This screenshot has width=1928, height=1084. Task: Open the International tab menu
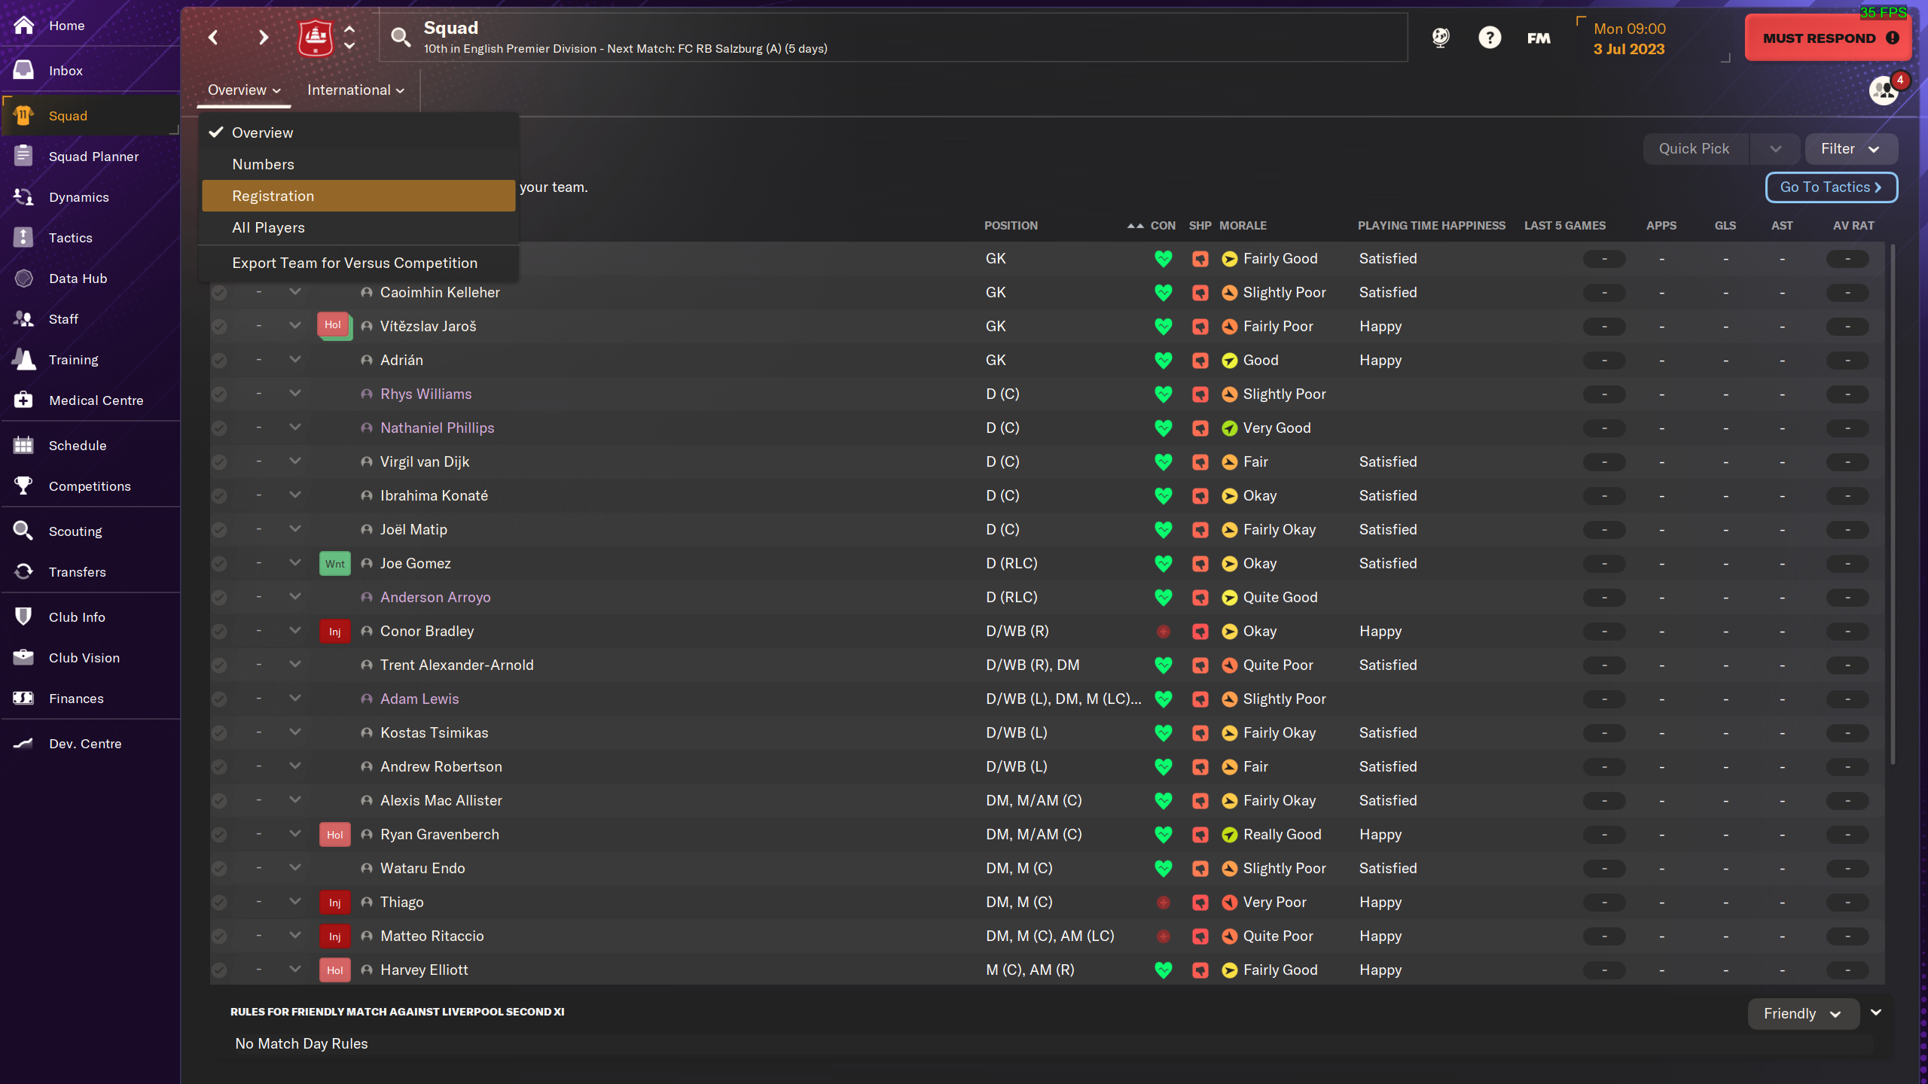[355, 90]
